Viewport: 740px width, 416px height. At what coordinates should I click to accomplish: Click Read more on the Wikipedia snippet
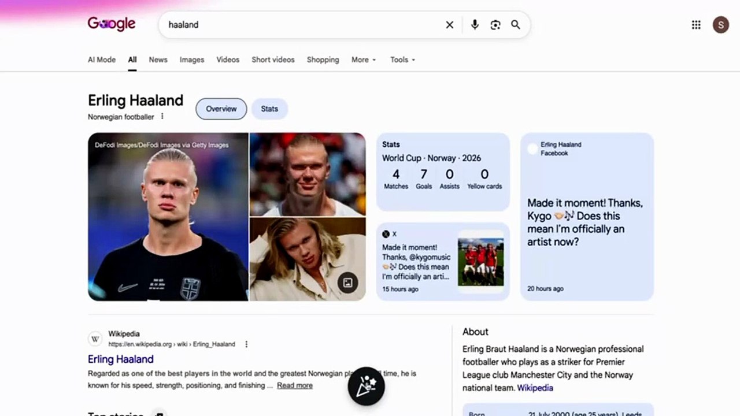click(295, 385)
